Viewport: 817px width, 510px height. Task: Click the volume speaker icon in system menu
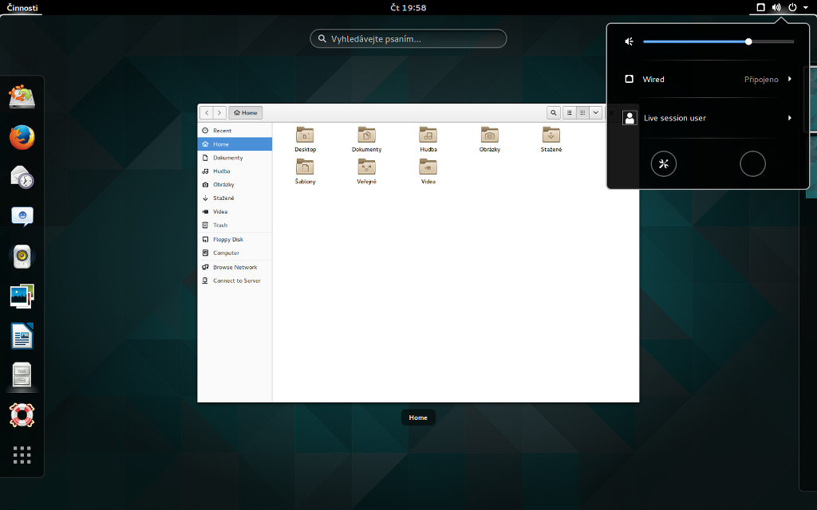click(630, 41)
